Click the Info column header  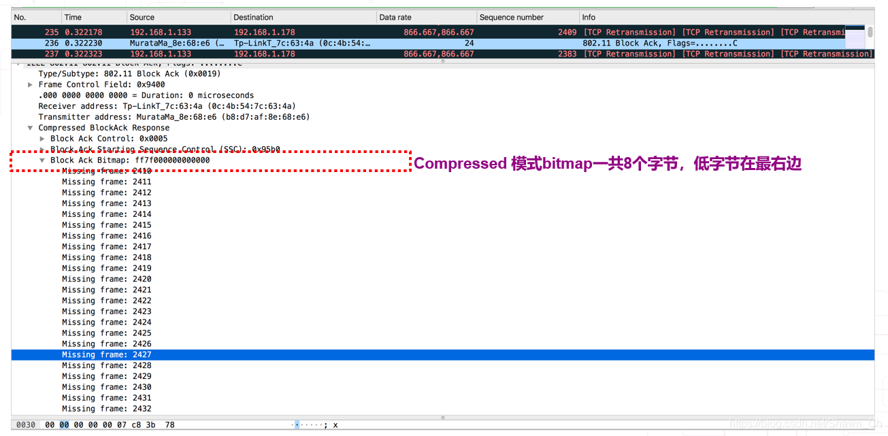point(727,17)
